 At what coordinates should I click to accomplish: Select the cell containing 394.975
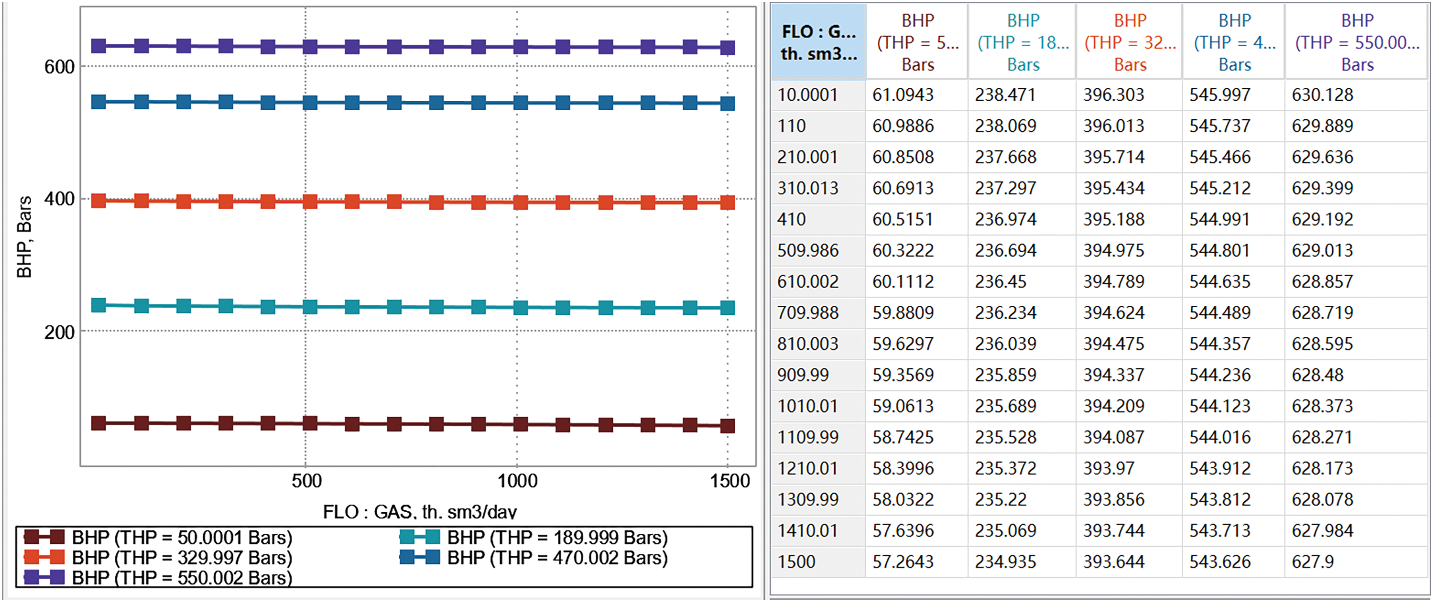(x=1113, y=251)
